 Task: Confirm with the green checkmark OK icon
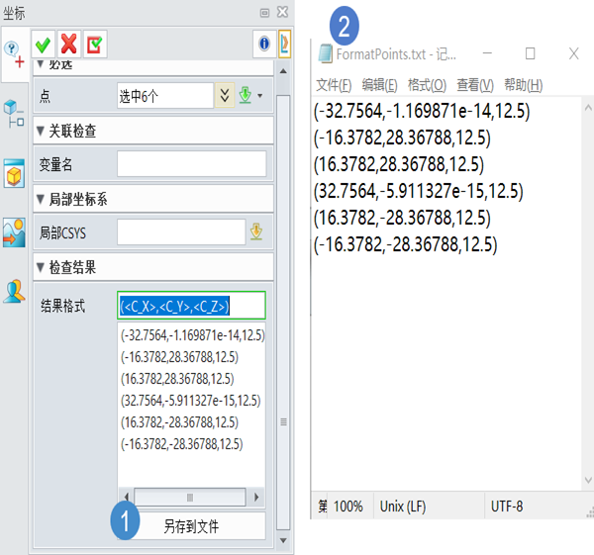click(43, 45)
